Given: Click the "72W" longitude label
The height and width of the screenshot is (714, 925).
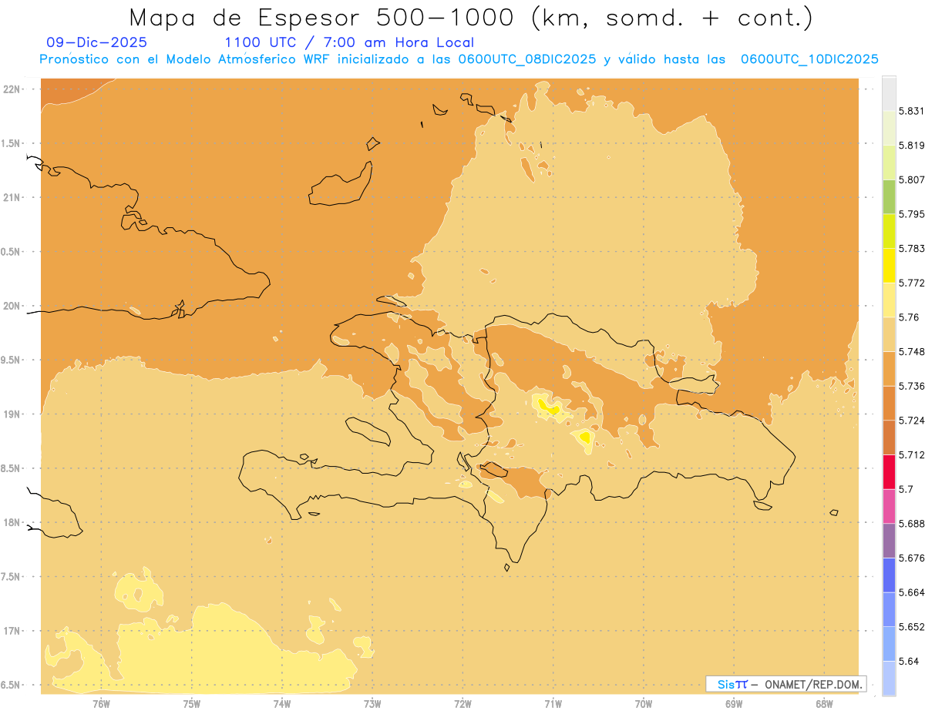Looking at the screenshot, I should click(x=462, y=703).
